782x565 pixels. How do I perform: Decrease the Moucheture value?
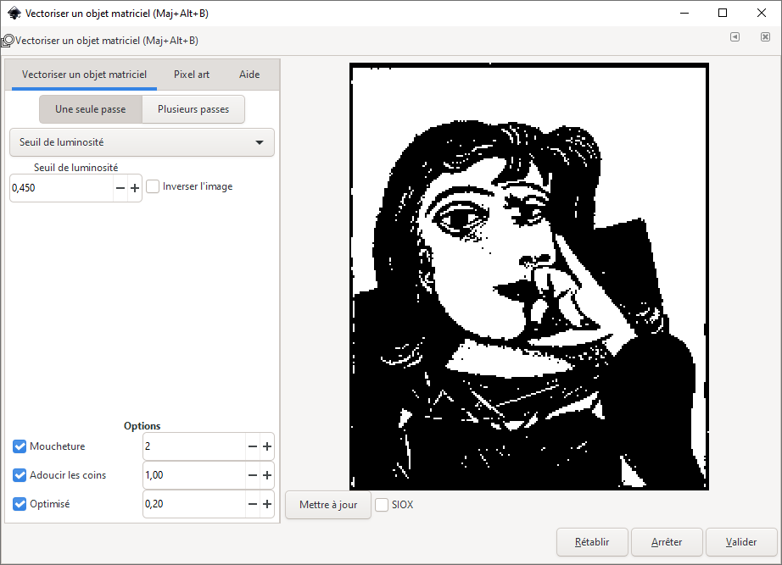click(x=253, y=446)
